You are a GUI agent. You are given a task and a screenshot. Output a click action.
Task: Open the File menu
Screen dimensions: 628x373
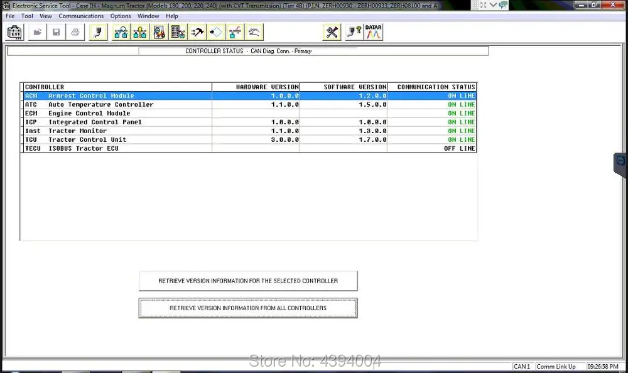[x=10, y=16]
